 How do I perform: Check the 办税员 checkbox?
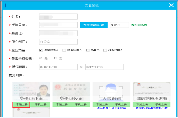coord(88,50)
